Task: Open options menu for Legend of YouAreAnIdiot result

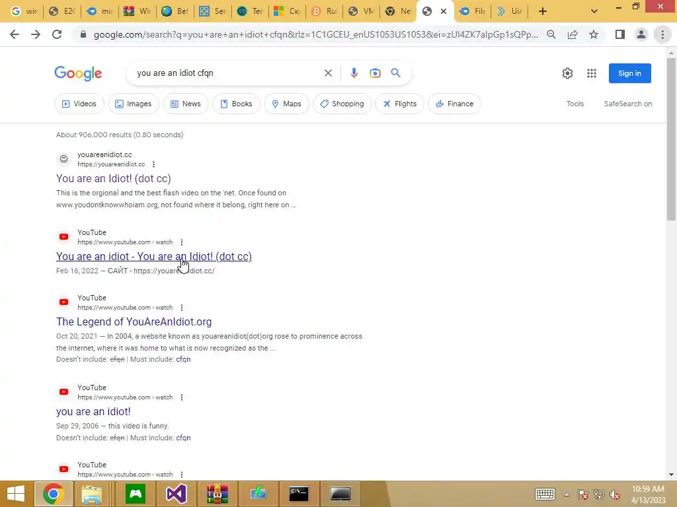Action: [x=182, y=308]
